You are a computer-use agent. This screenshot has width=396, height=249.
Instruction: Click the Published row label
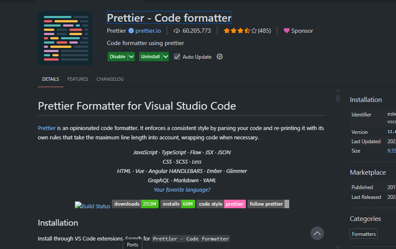pos(362,187)
